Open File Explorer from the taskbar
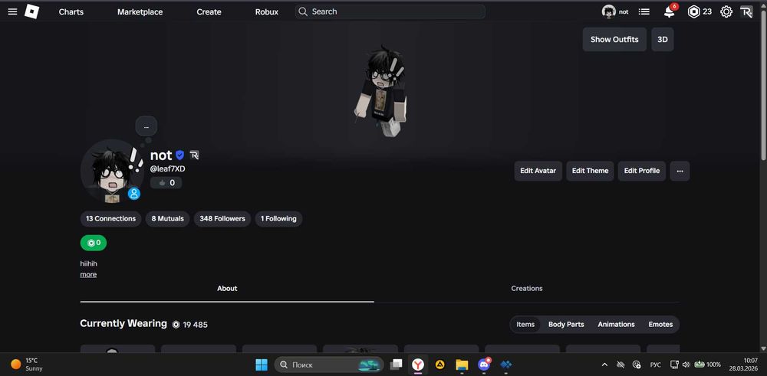The image size is (767, 376). click(462, 365)
